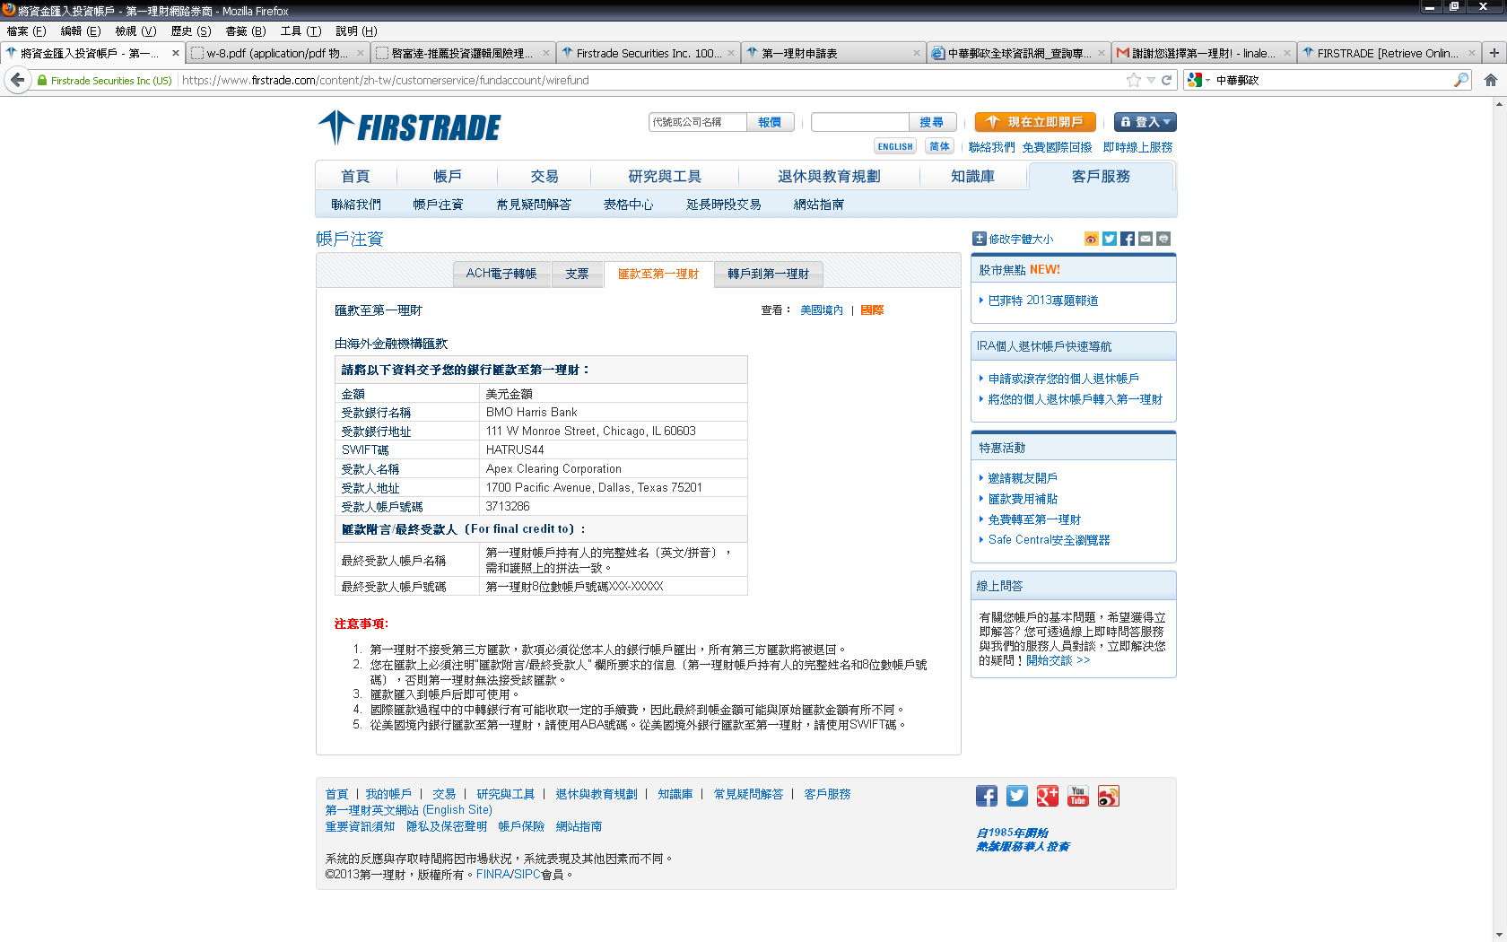Select ACH電子轉帳 funding tab
This screenshot has width=1507, height=942.
501,274
